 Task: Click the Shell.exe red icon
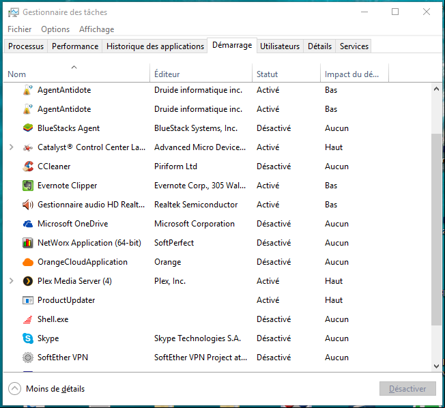coord(28,319)
